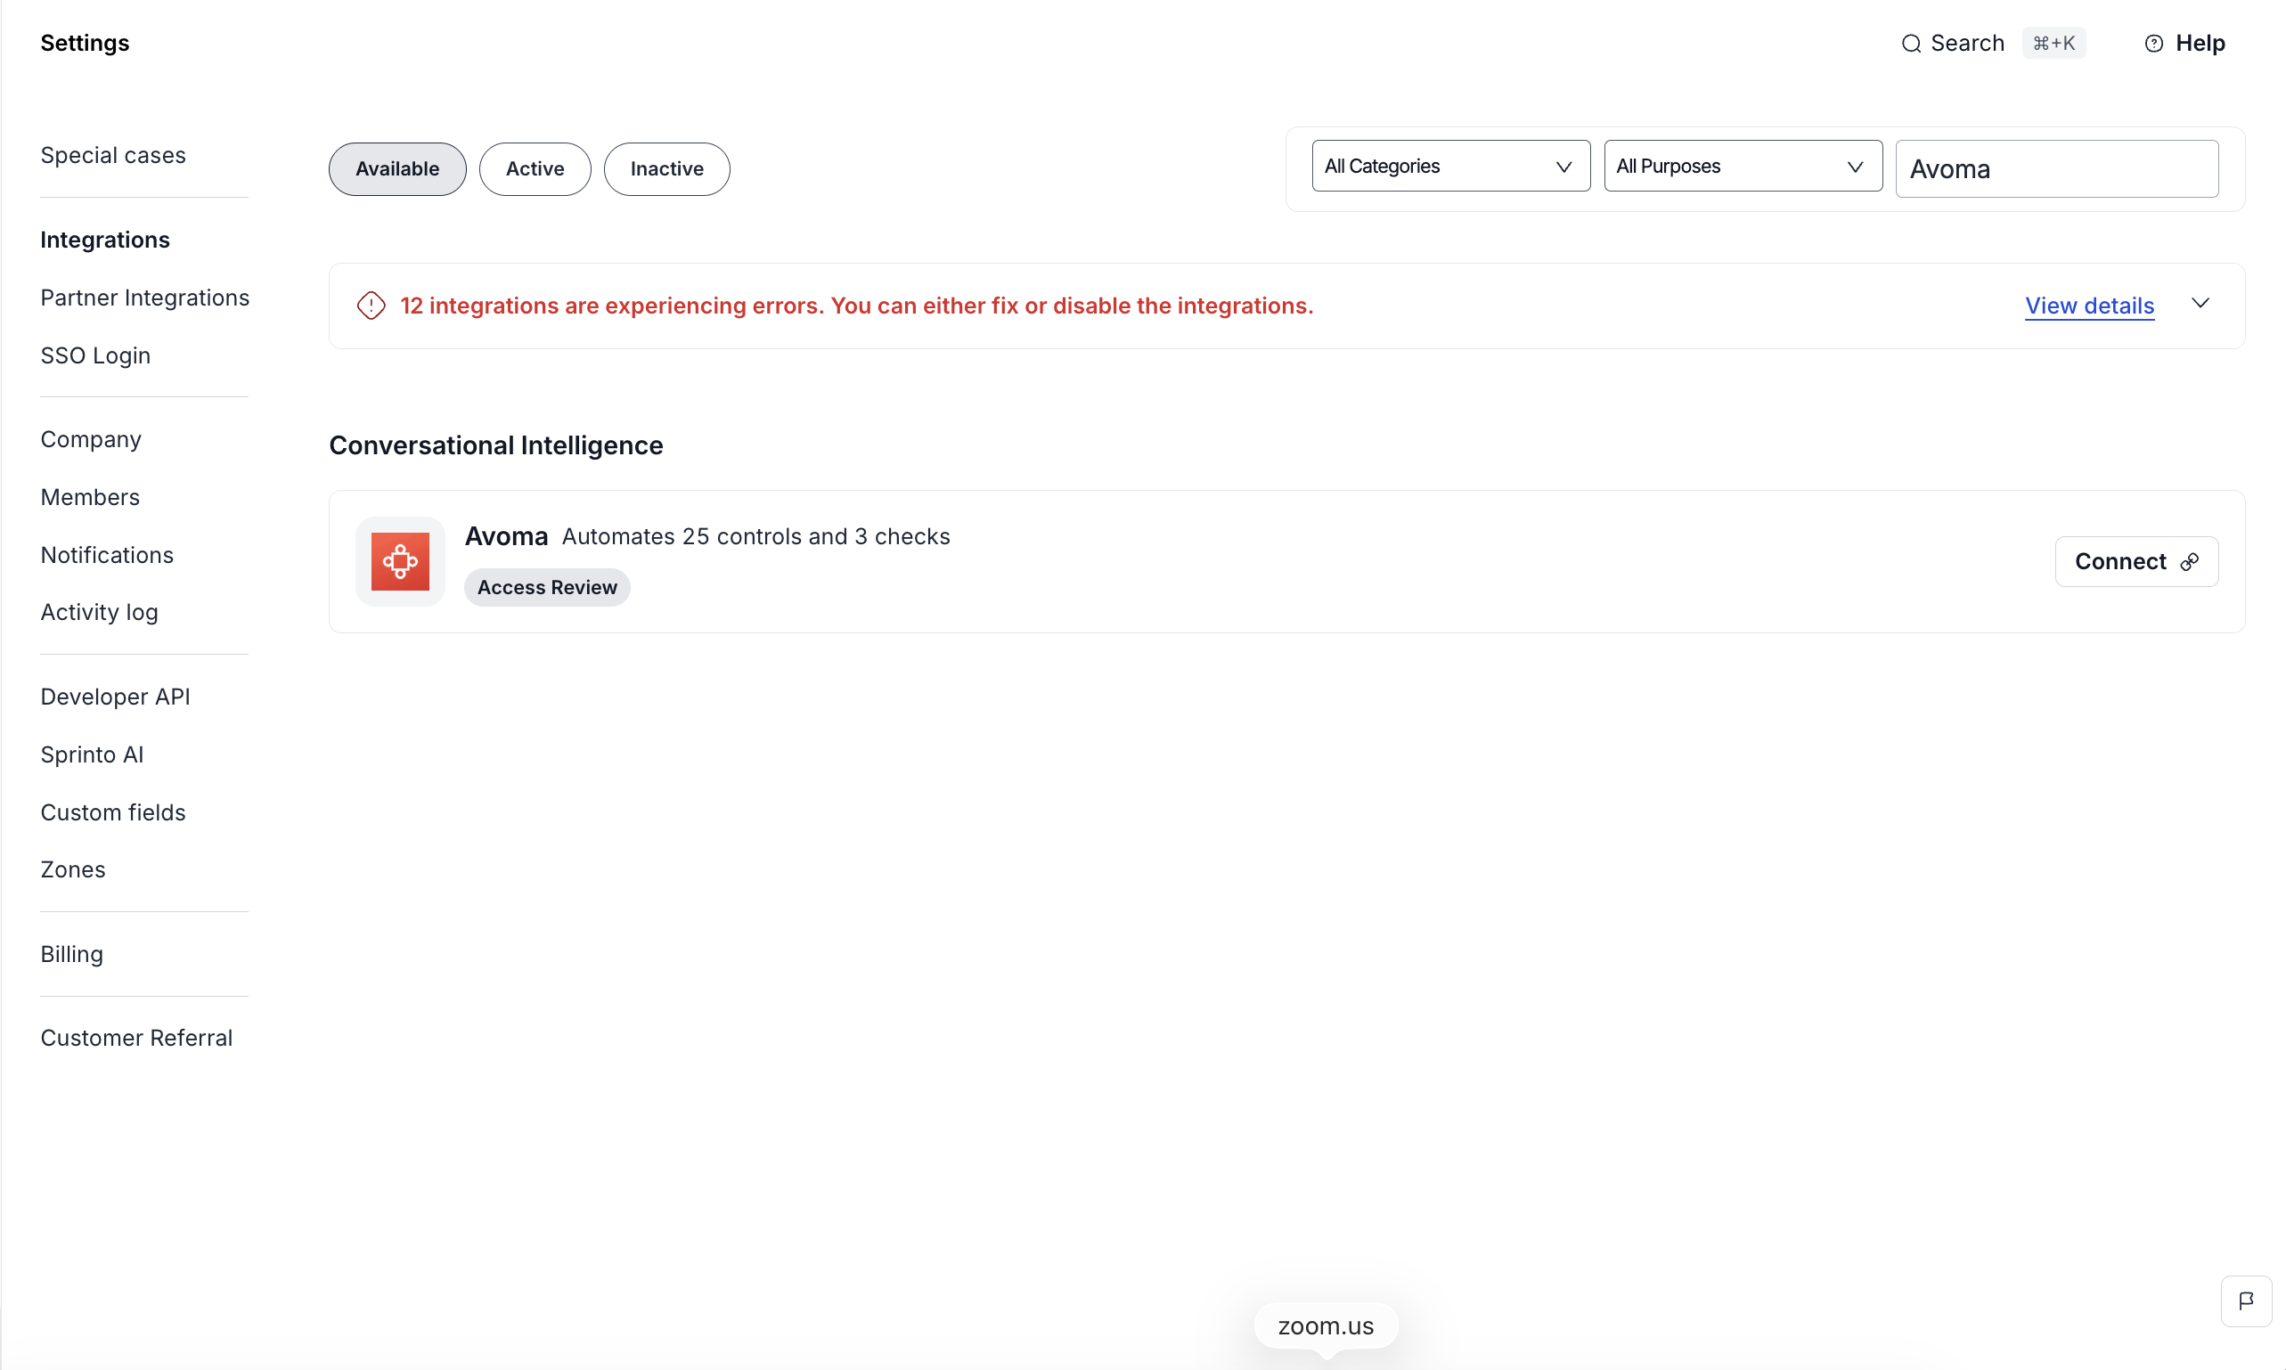The width and height of the screenshot is (2286, 1370).
Task: Click the red error warning icon
Action: (371, 306)
